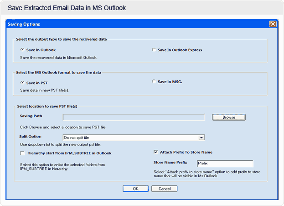The height and width of the screenshot is (206, 284).
Task: Click 'Select "Attach prefix to store name"' description
Action: (x=207, y=174)
